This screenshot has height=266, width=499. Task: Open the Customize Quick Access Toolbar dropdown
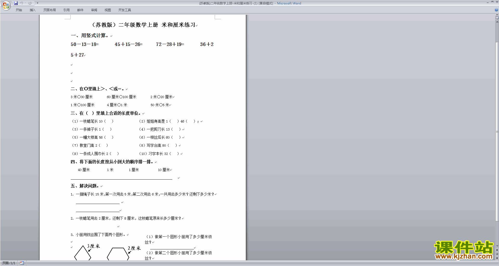tap(37, 3)
